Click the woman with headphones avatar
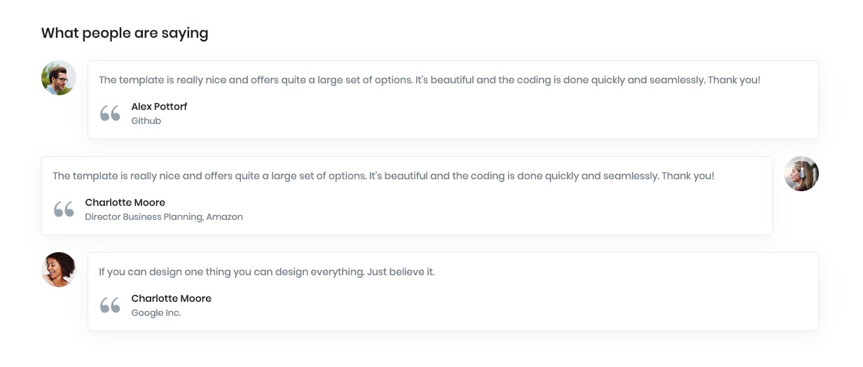 coord(801,174)
